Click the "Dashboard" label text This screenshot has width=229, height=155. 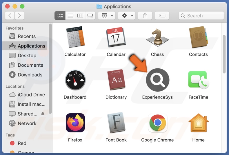tap(75, 97)
